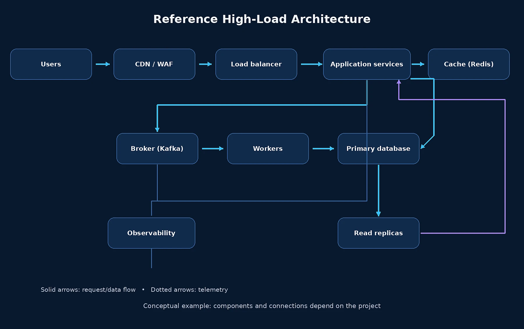Click the title "Reference High-Load Architecture"
This screenshot has height=329, width=524.
click(262, 19)
